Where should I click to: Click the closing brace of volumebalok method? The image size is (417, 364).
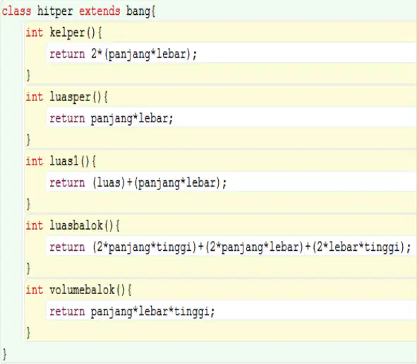[x=28, y=332]
